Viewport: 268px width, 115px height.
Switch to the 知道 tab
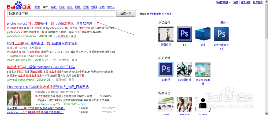click(62, 7)
